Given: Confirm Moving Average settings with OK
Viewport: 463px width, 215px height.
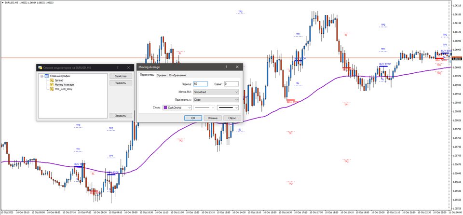Looking at the screenshot, I should (x=193, y=118).
